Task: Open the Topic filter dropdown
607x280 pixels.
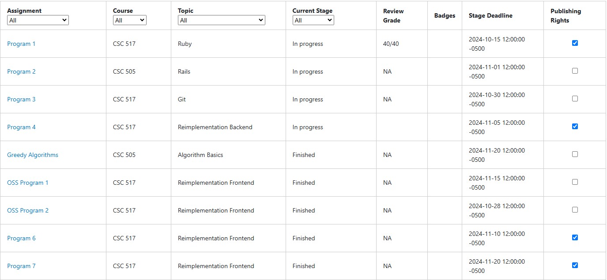Action: [221, 20]
